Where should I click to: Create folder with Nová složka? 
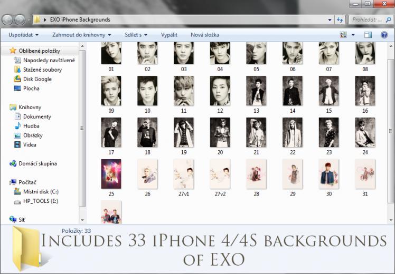(x=204, y=35)
